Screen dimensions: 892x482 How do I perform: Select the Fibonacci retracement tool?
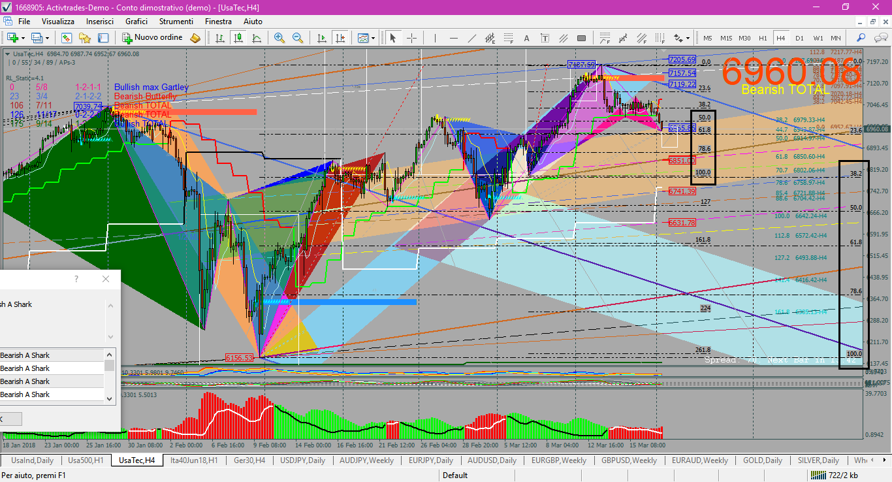coord(509,38)
